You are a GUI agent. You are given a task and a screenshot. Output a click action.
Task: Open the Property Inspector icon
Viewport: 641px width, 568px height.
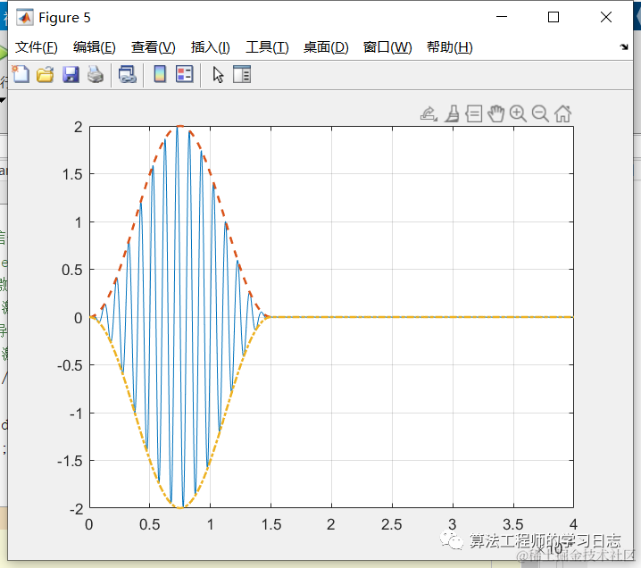pyautogui.click(x=242, y=74)
